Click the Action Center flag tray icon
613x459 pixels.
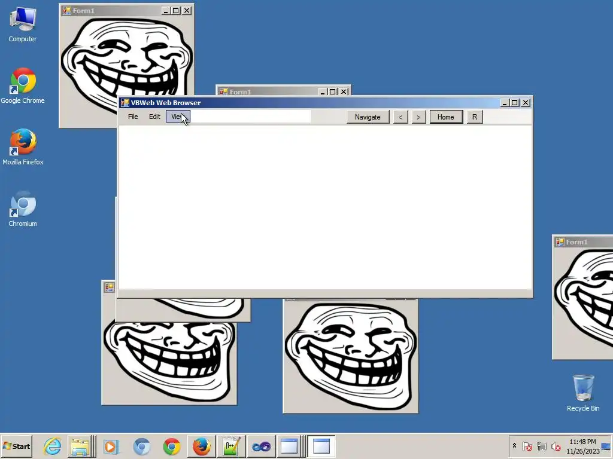(527, 446)
